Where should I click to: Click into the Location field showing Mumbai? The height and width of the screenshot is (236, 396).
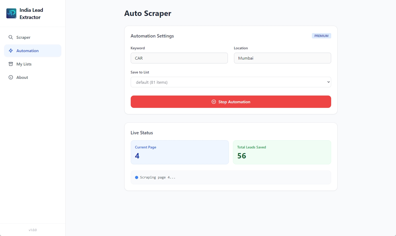coord(282,58)
